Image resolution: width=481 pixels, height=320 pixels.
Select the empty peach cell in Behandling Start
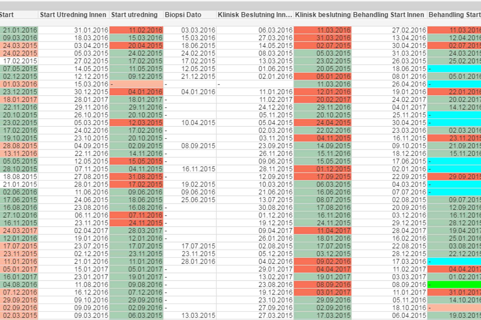pos(454,308)
